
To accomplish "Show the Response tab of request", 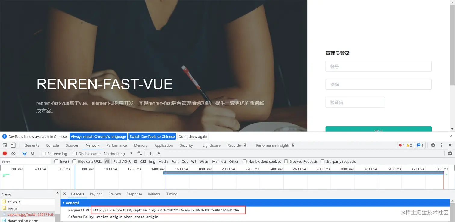I will [x=134, y=194].
